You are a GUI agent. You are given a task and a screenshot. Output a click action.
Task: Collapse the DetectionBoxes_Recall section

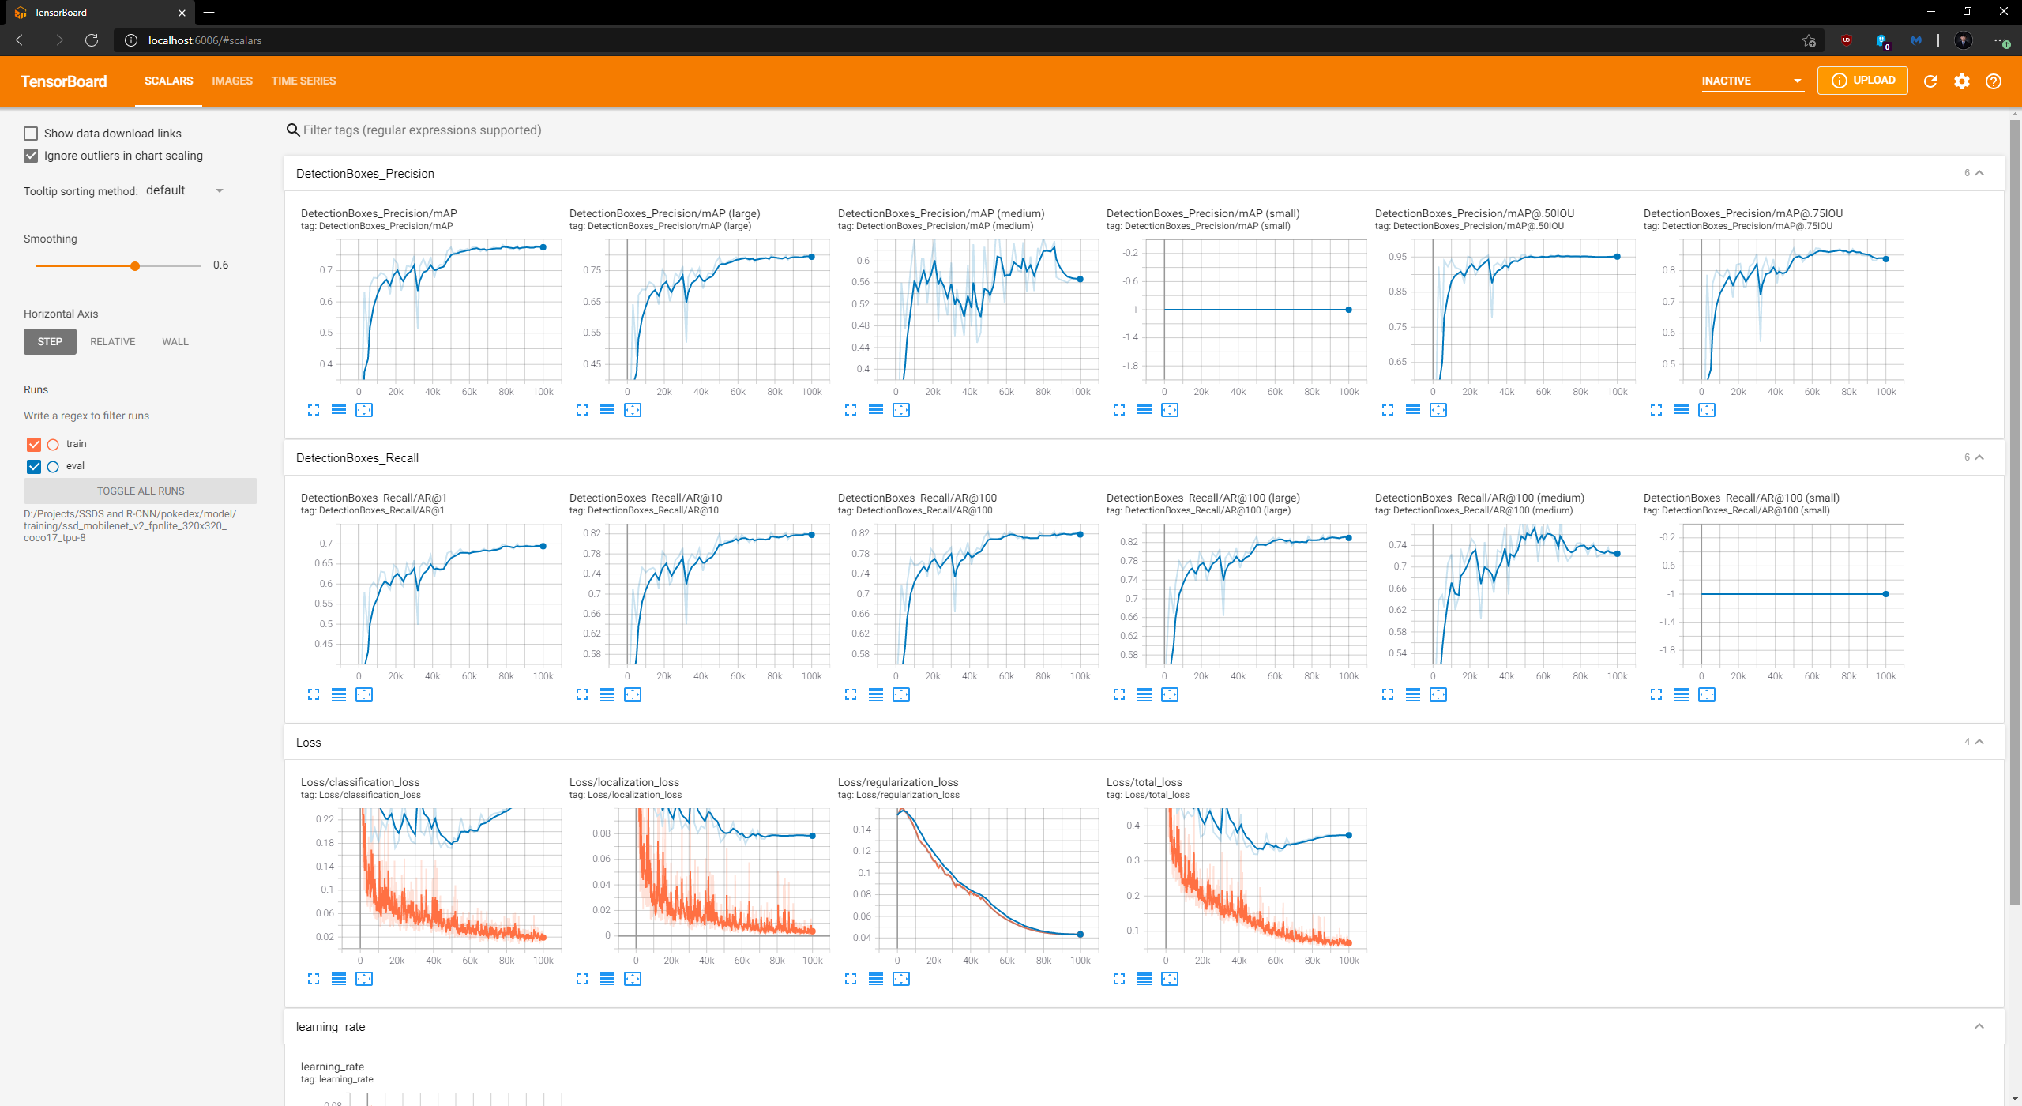1979,457
